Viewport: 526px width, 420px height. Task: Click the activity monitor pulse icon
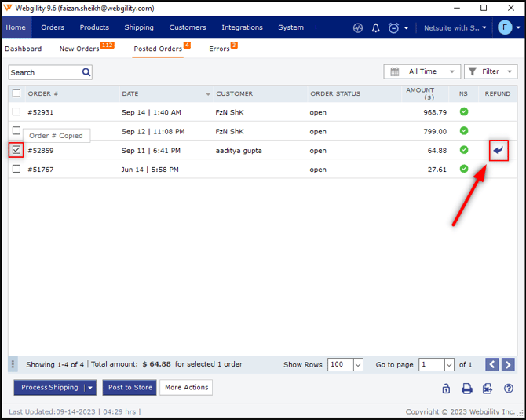[358, 27]
